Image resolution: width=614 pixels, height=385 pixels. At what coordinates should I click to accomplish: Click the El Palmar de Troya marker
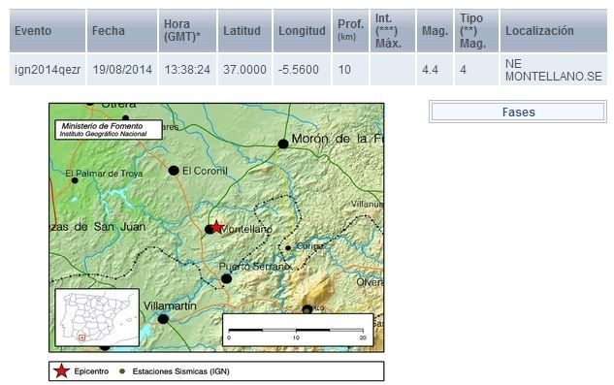point(75,180)
